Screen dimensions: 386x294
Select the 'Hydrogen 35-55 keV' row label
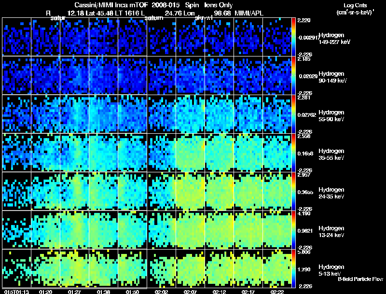pyautogui.click(x=331, y=154)
